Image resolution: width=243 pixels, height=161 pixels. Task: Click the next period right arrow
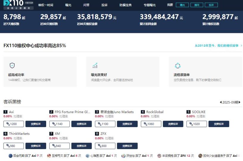(x=240, y=102)
